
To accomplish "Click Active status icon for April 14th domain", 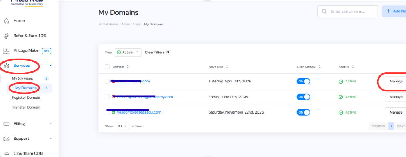I will point(341,82).
